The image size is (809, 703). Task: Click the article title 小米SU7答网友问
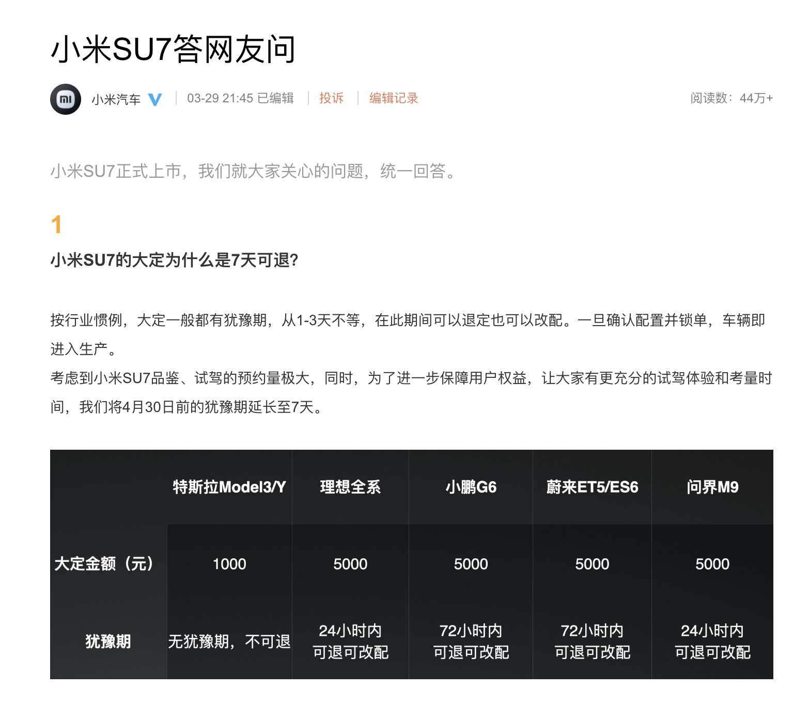coord(173,50)
